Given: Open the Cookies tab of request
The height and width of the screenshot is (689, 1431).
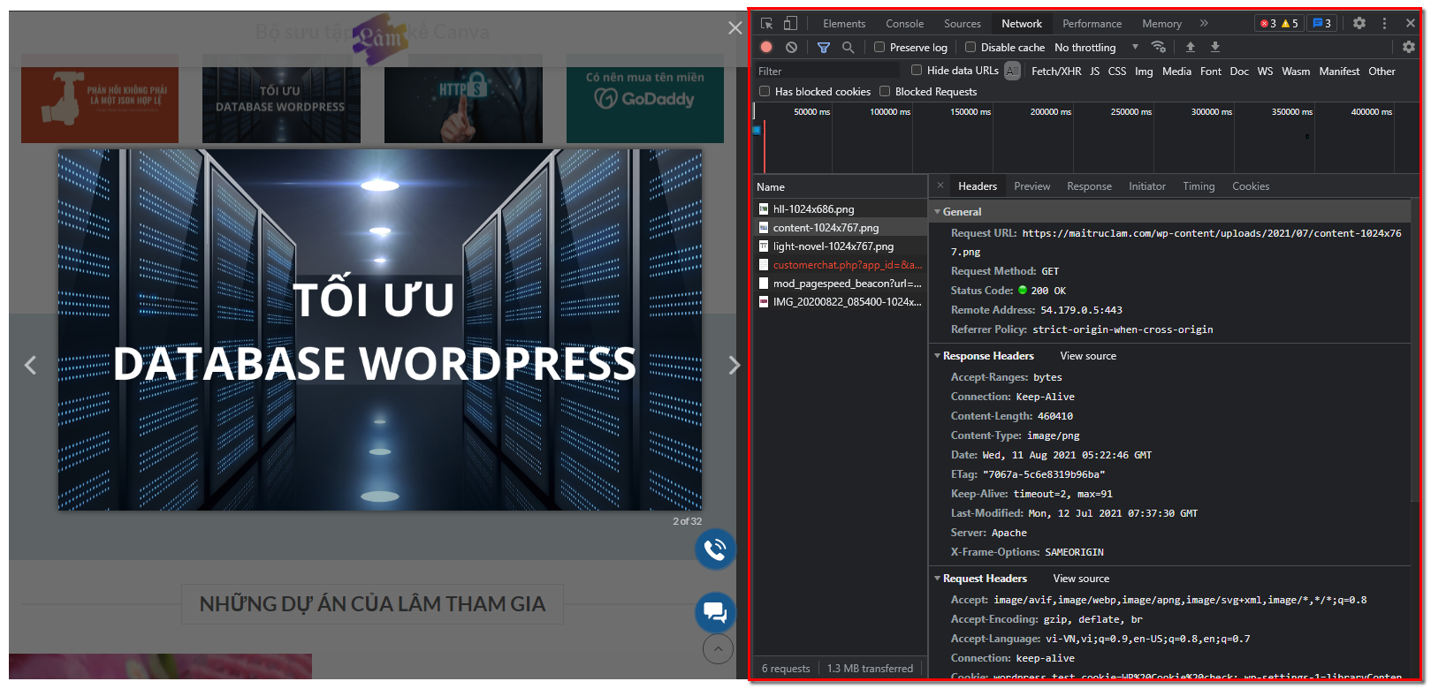Looking at the screenshot, I should pos(1250,186).
